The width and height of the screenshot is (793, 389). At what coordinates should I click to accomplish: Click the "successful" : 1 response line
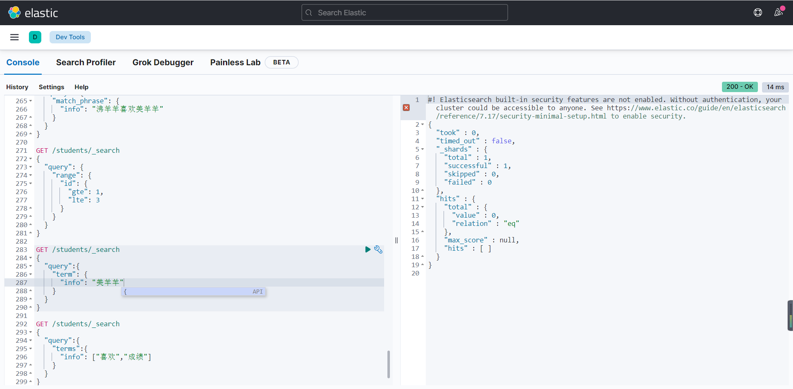pos(477,166)
